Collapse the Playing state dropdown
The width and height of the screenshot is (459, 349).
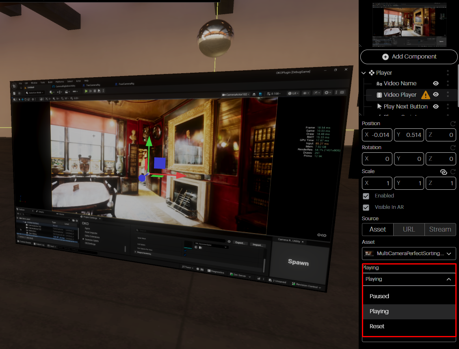tap(409, 279)
